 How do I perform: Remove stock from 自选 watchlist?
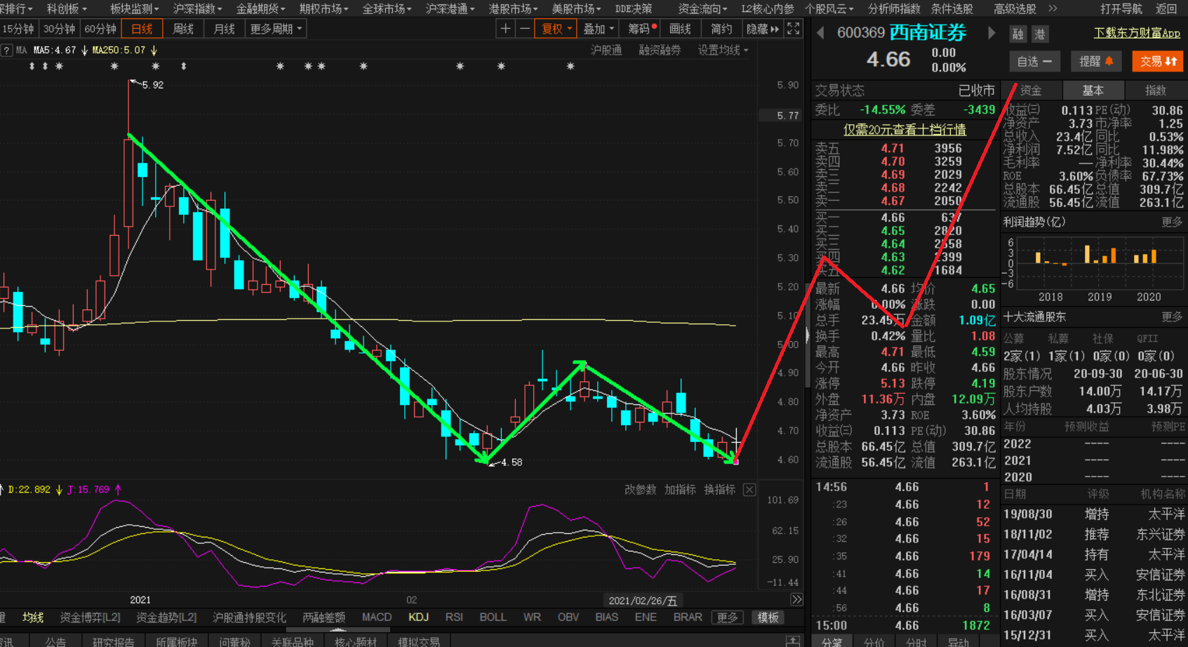click(1034, 61)
